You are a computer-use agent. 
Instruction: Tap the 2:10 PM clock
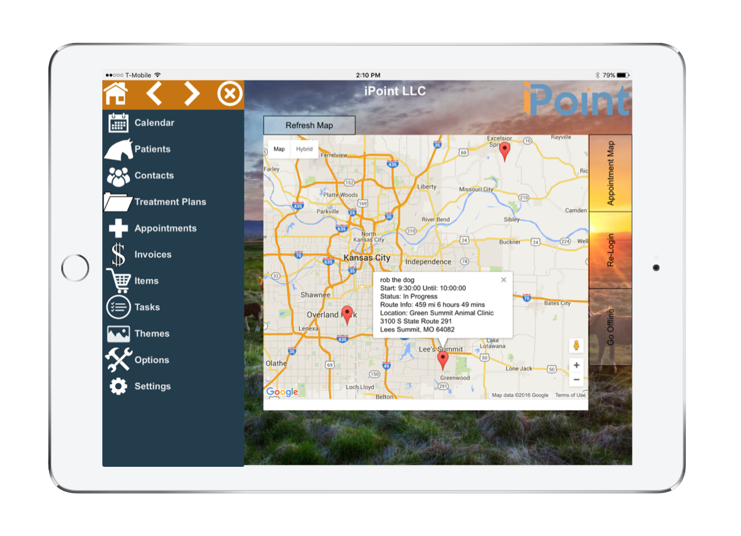click(368, 75)
